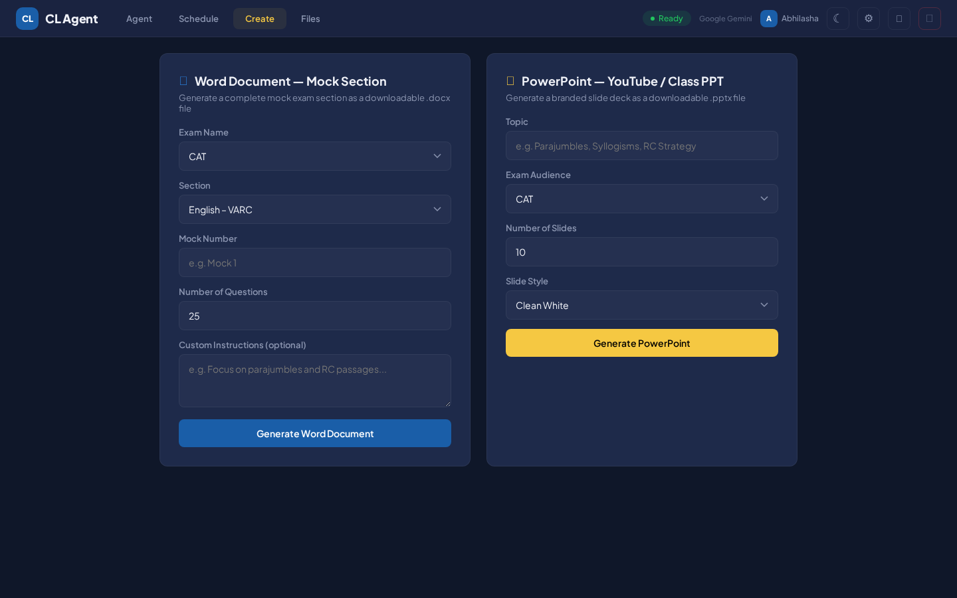Image resolution: width=957 pixels, height=598 pixels.
Task: Open the Abhilasha profile avatar
Action: click(768, 19)
